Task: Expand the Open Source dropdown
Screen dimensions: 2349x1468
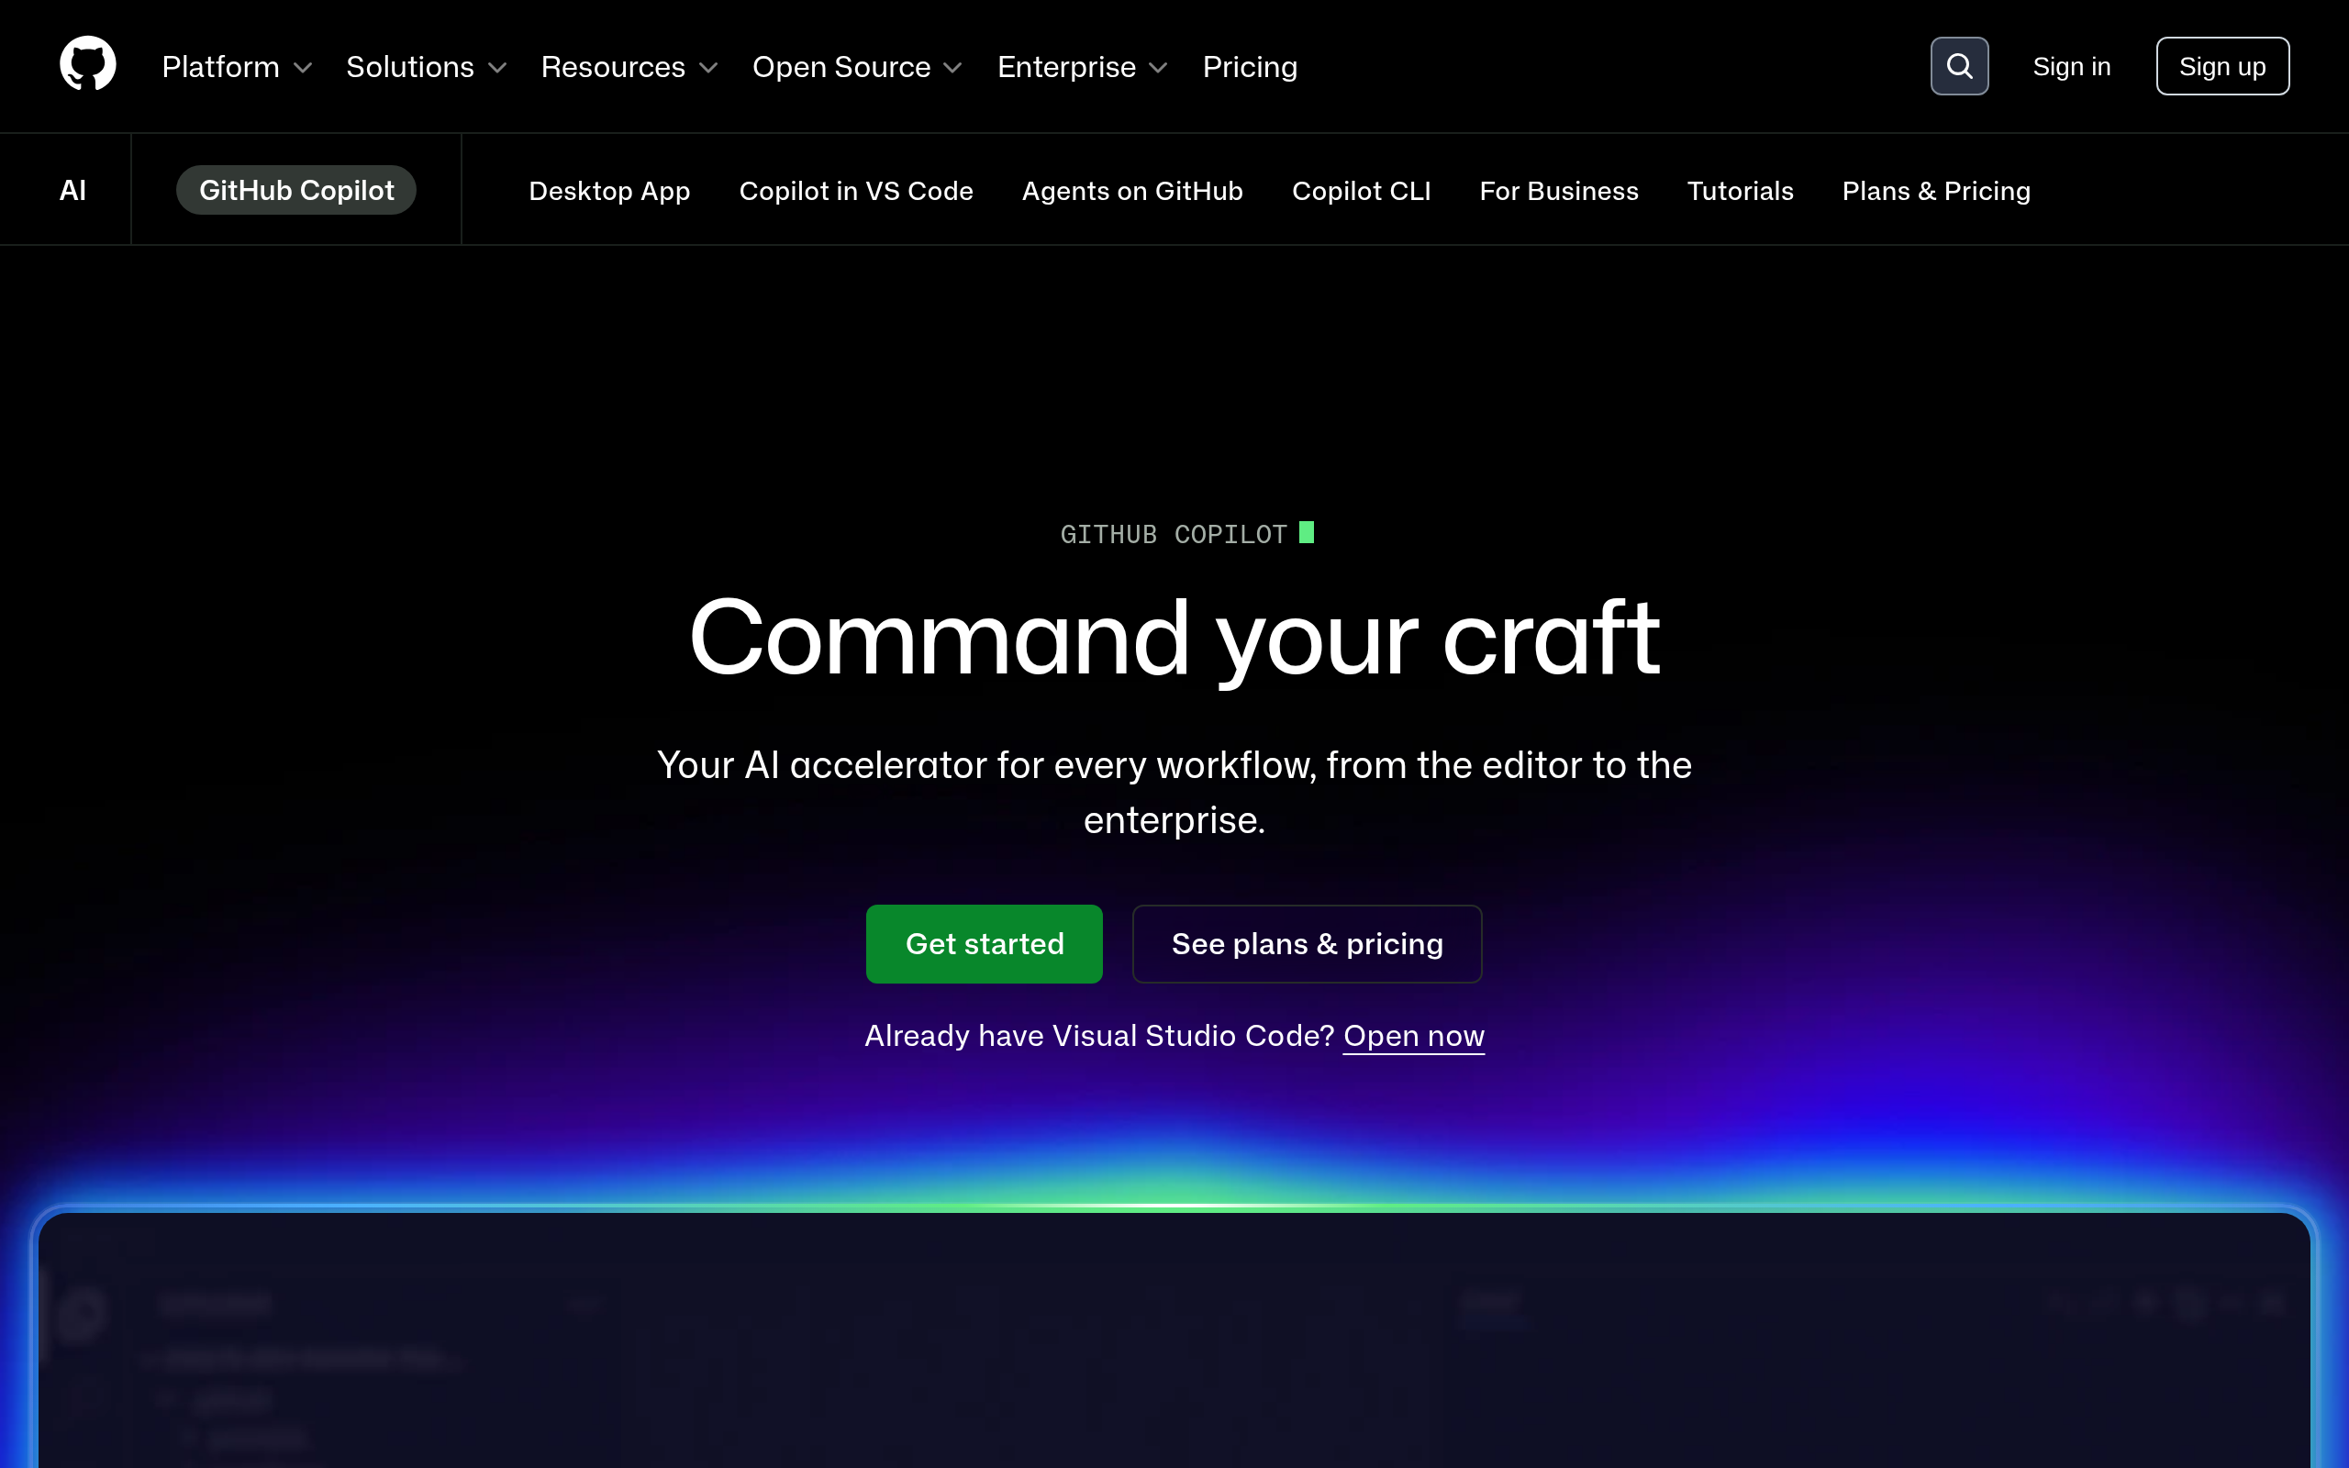Action: pyautogui.click(x=857, y=67)
